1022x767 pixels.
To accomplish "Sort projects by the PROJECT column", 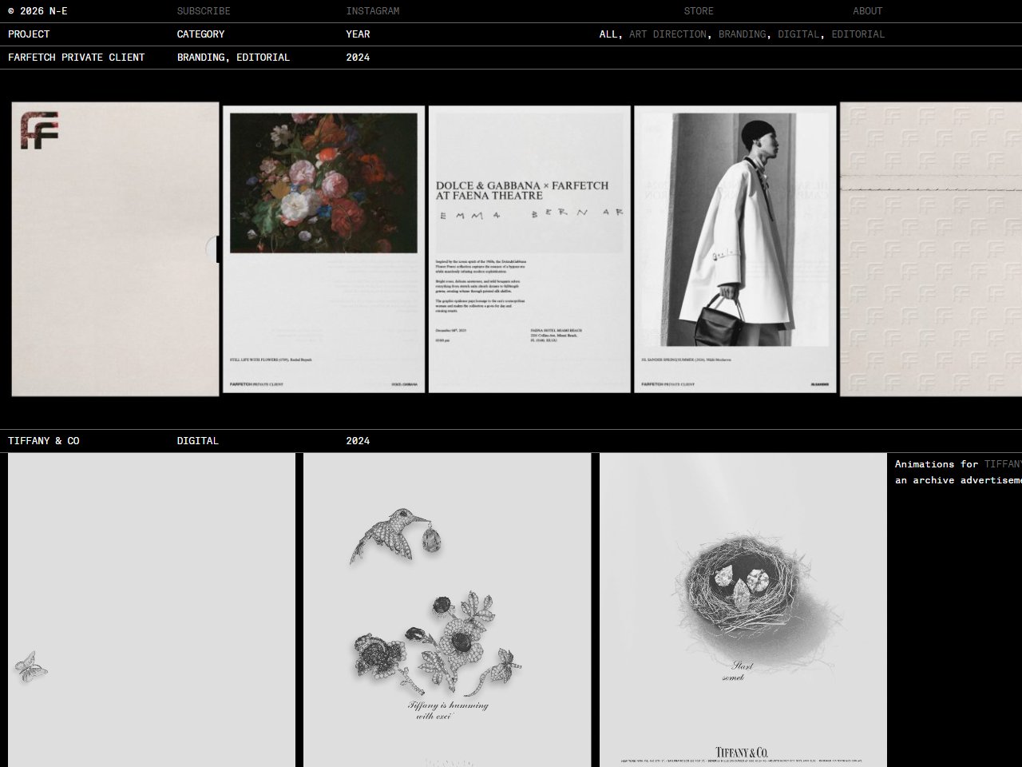I will (29, 34).
